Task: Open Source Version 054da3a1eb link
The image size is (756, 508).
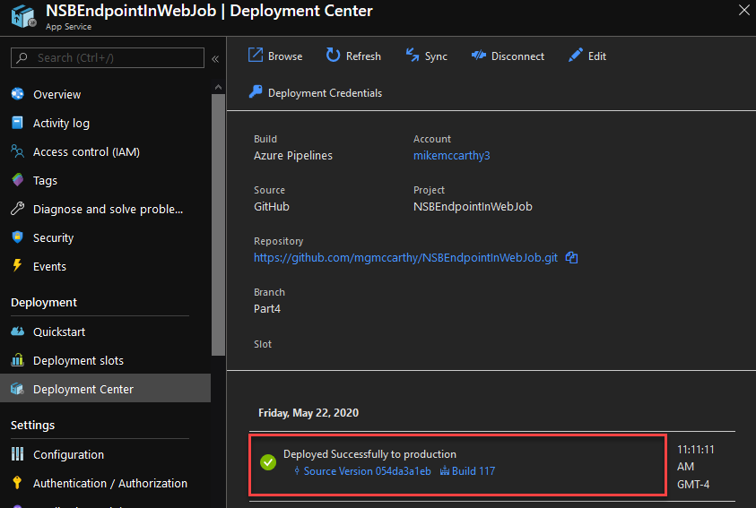Action: (368, 471)
